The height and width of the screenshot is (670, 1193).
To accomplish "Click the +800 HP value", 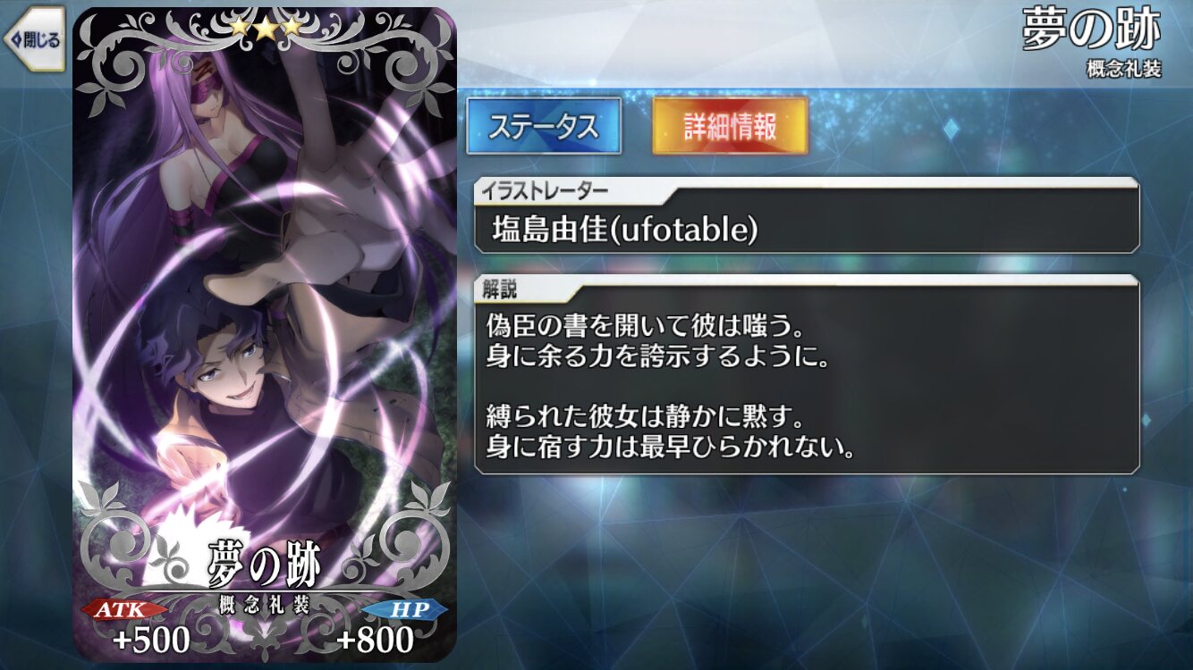I will point(376,640).
